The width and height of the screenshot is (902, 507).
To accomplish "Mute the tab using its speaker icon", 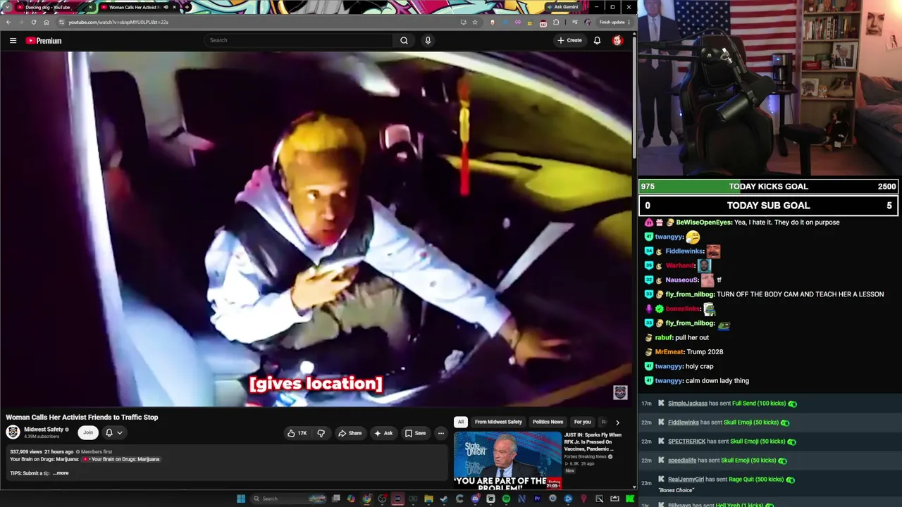I will (x=166, y=7).
